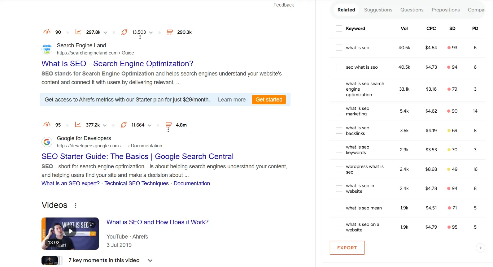Open 'SEO Starter Guide: The Basics' result

point(137,156)
